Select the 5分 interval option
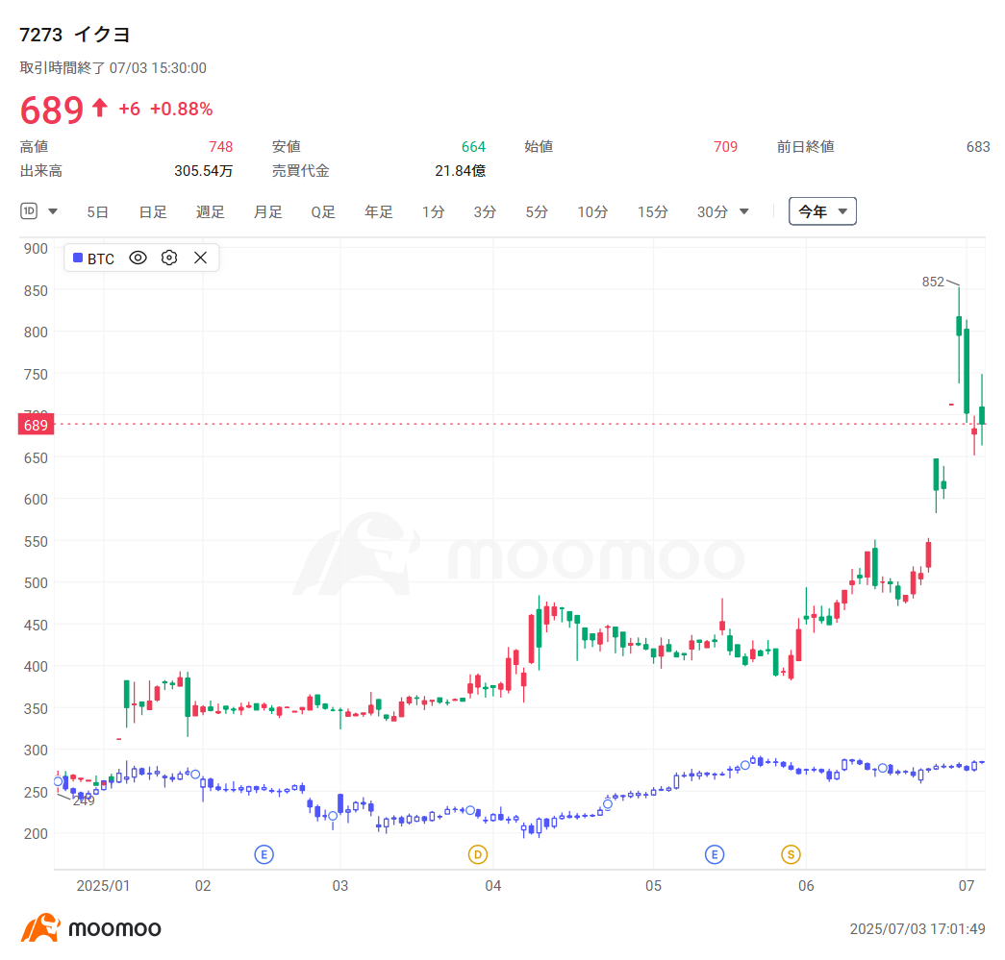This screenshot has height=960, width=1005. coord(537,211)
